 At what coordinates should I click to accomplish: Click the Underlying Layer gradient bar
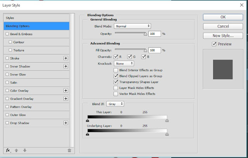[127, 131]
